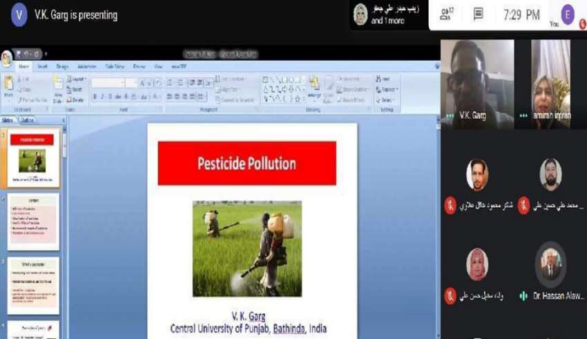Viewport: 587px width, 339px height.
Task: Switch to the Insert ribbon tab
Action: pos(43,67)
